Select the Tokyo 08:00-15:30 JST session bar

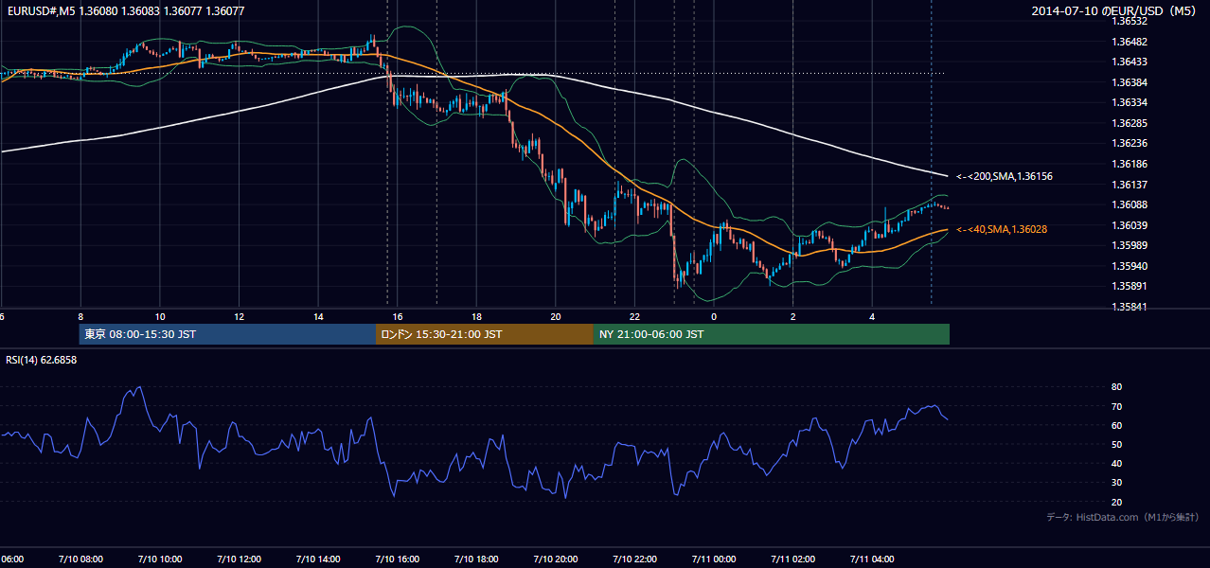pyautogui.click(x=227, y=334)
